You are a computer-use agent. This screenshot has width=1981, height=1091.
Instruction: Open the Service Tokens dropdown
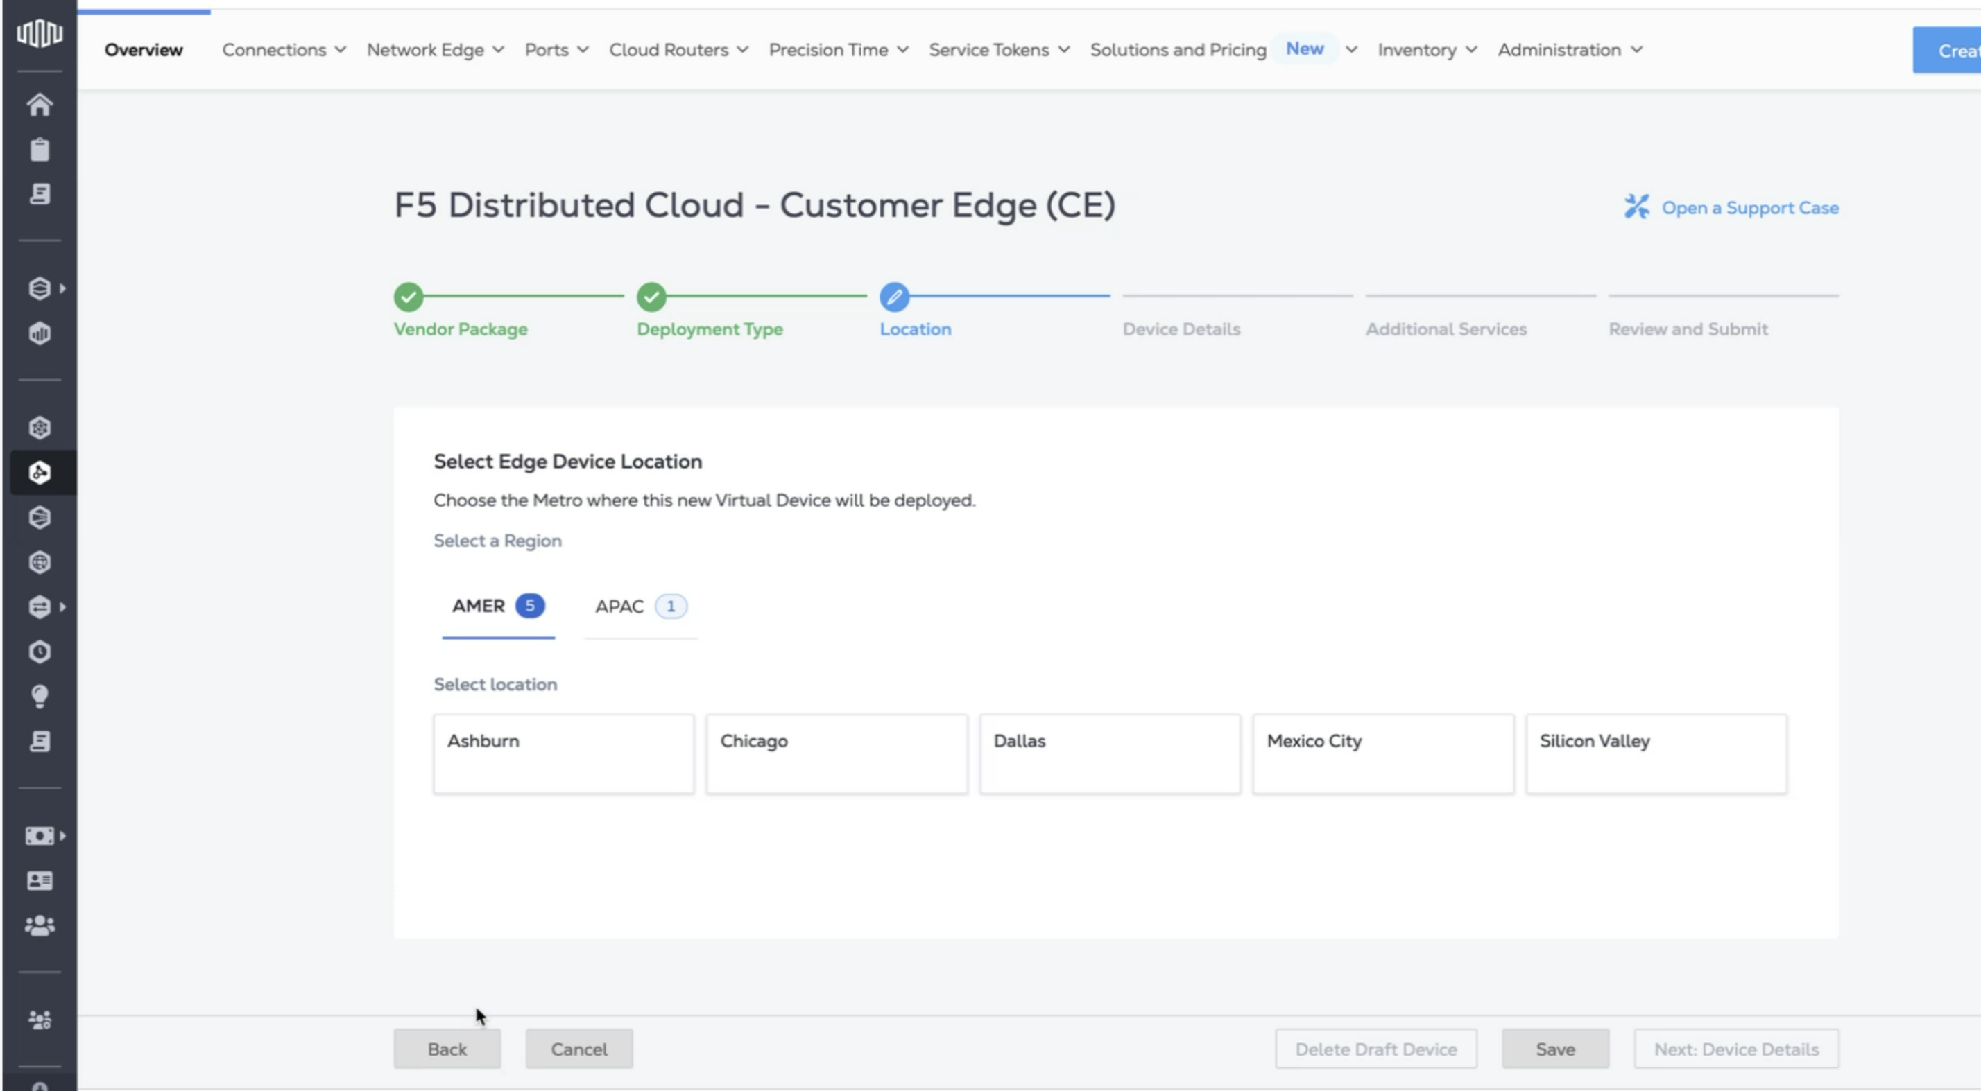997,49
